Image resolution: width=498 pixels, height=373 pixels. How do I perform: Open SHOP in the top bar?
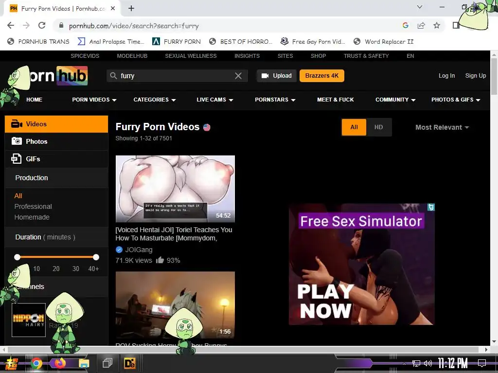[318, 56]
